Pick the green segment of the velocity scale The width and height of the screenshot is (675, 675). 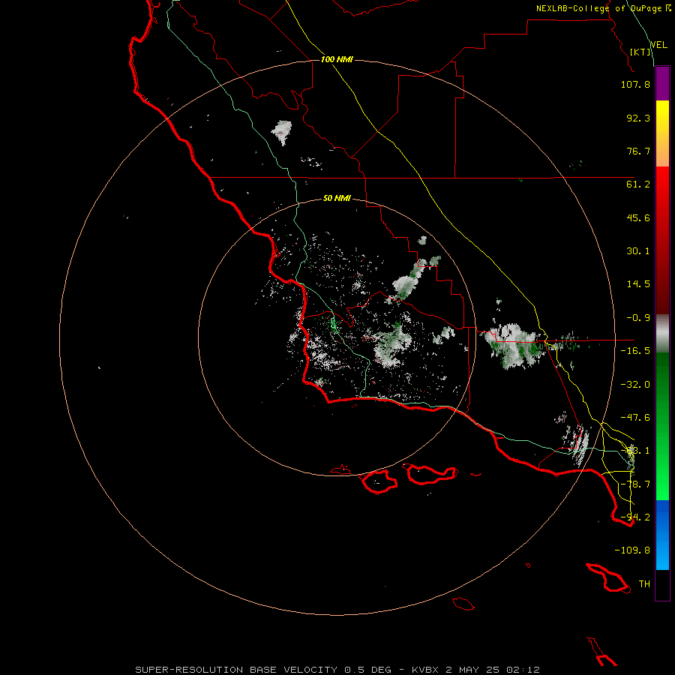(662, 426)
